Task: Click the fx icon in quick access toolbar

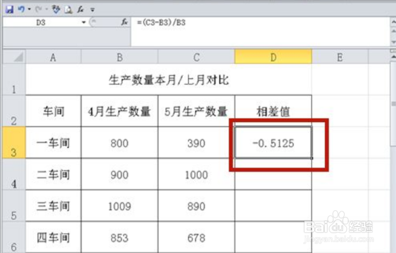Action: (x=80, y=10)
